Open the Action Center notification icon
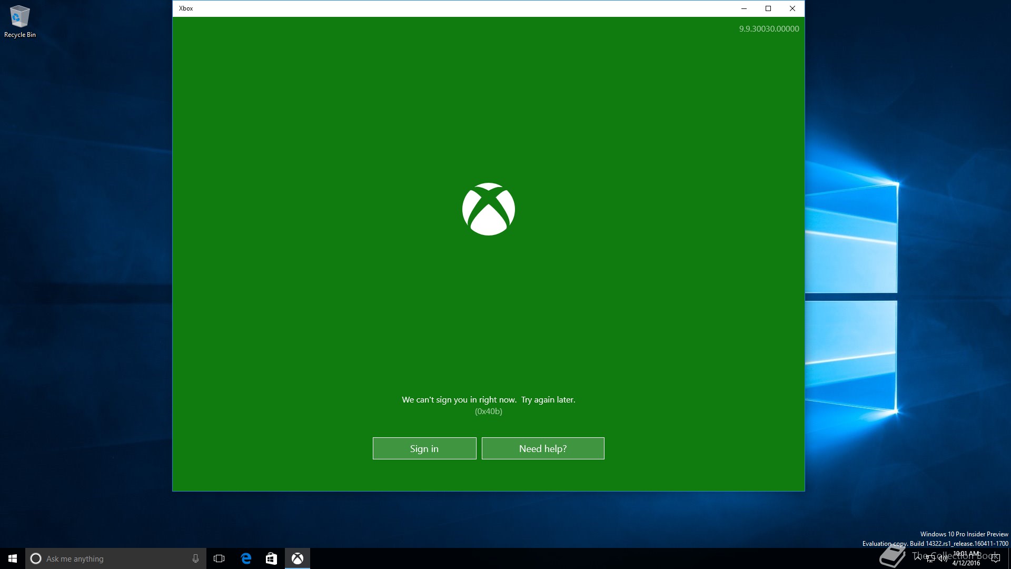 [x=995, y=558]
